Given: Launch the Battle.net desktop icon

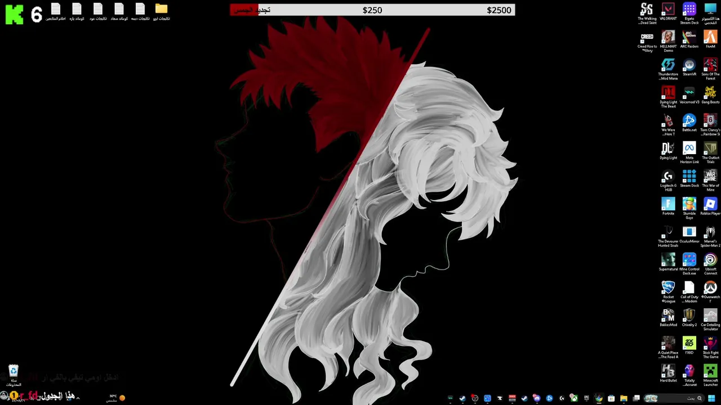Looking at the screenshot, I should pos(689,123).
